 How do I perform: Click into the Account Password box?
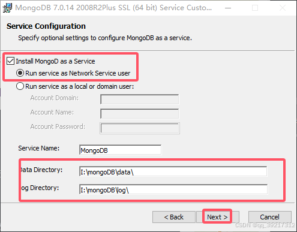point(140,128)
